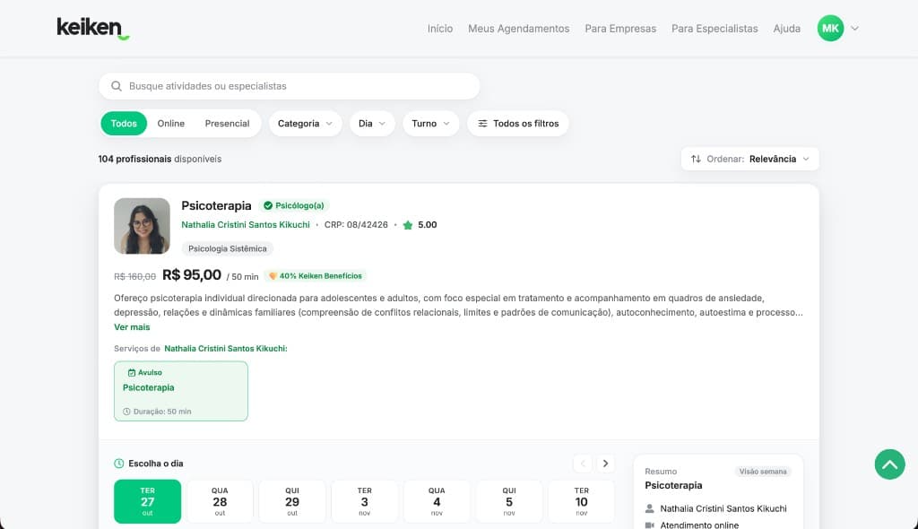Select Thursday 5 nov

click(509, 501)
